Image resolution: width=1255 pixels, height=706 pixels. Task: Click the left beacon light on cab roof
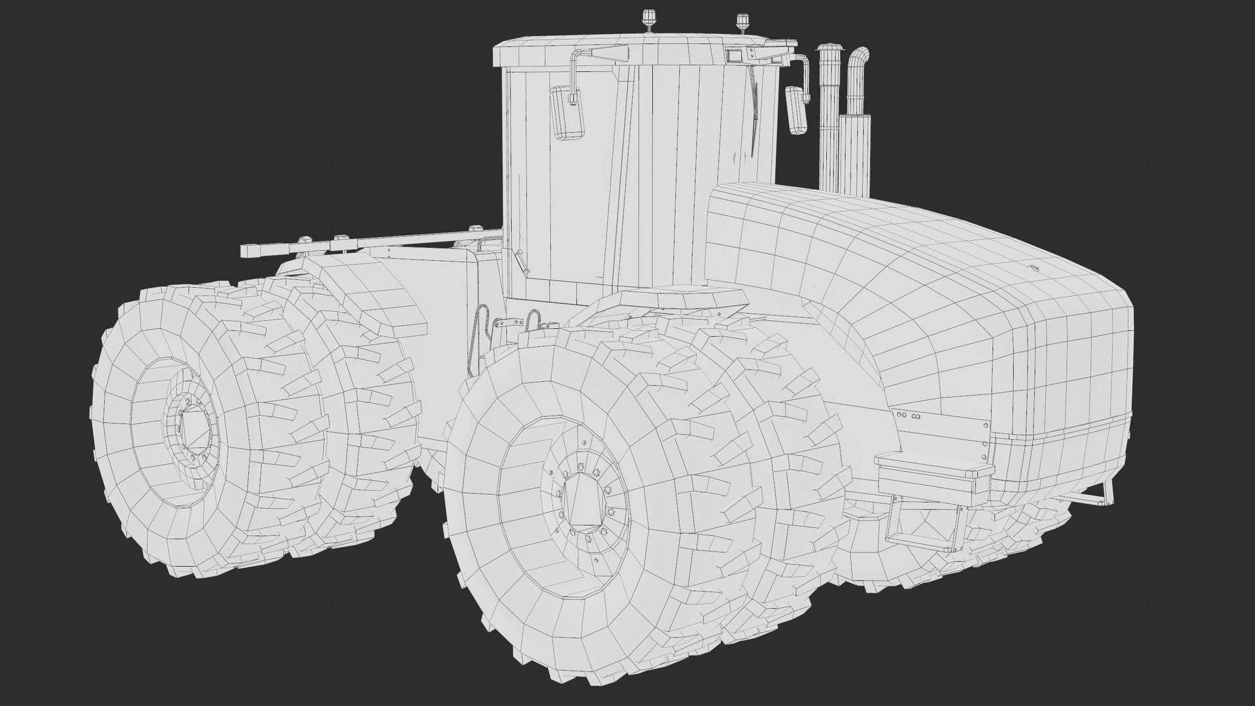650,18
